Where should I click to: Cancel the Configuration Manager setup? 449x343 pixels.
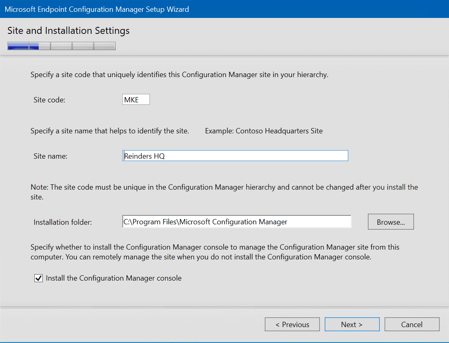coord(412,324)
